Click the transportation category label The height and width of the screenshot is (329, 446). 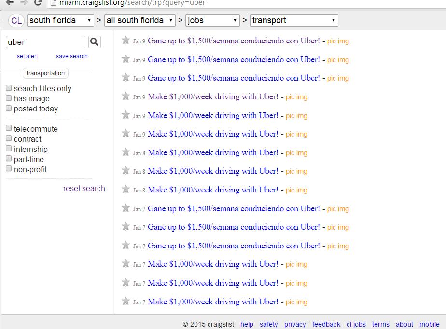pos(45,73)
